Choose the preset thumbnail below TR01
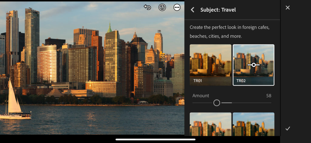 (x=210, y=124)
